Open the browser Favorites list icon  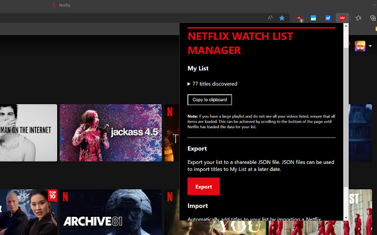[x=359, y=18]
